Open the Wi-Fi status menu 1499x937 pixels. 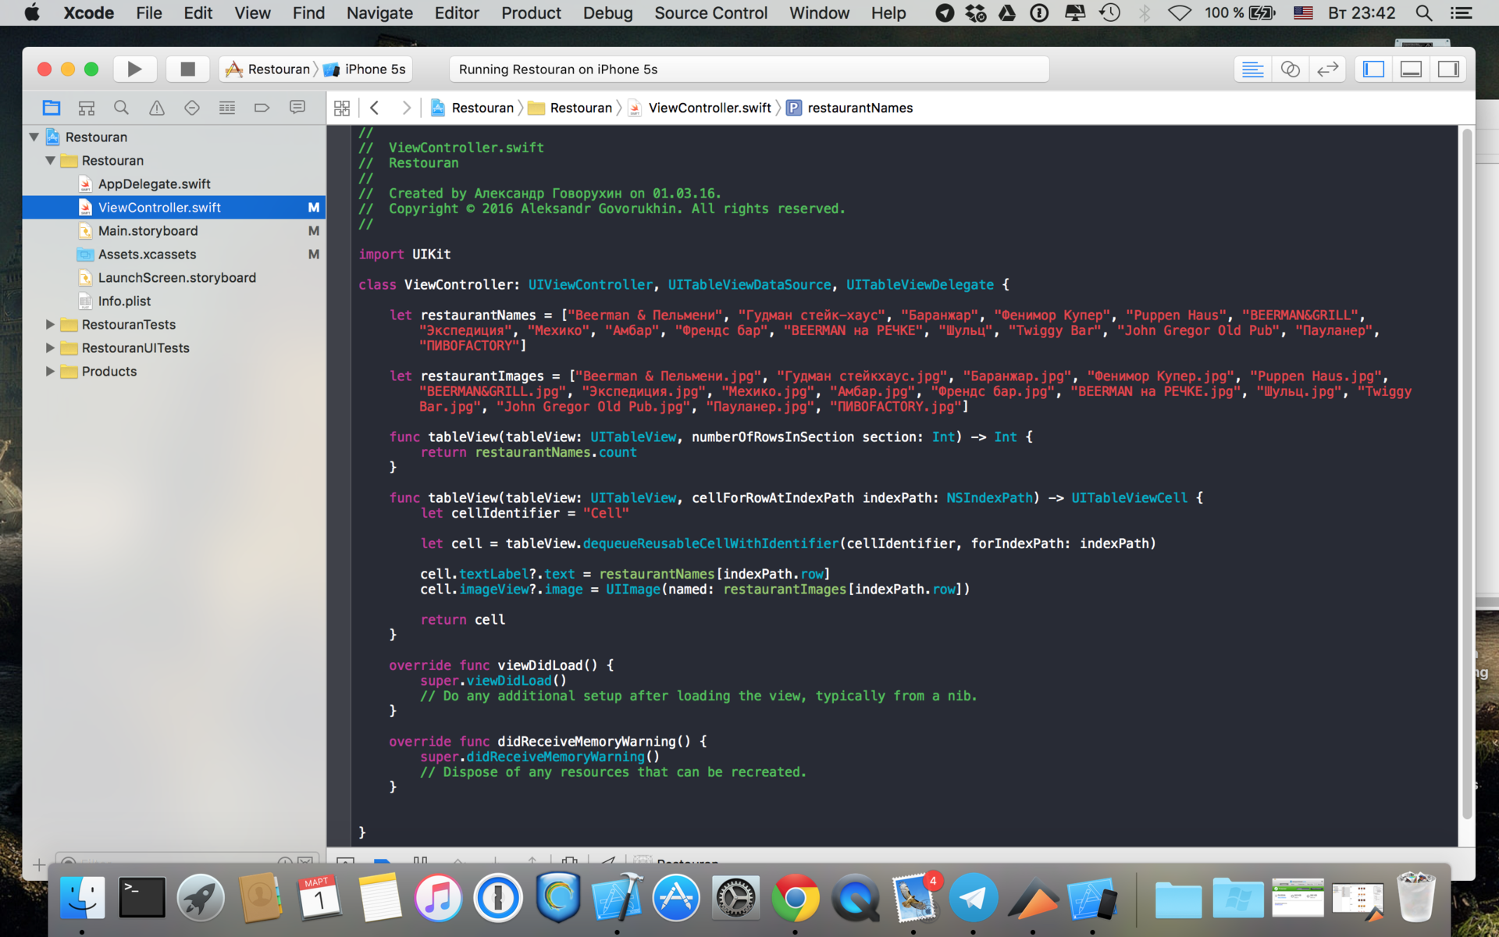pyautogui.click(x=1180, y=12)
